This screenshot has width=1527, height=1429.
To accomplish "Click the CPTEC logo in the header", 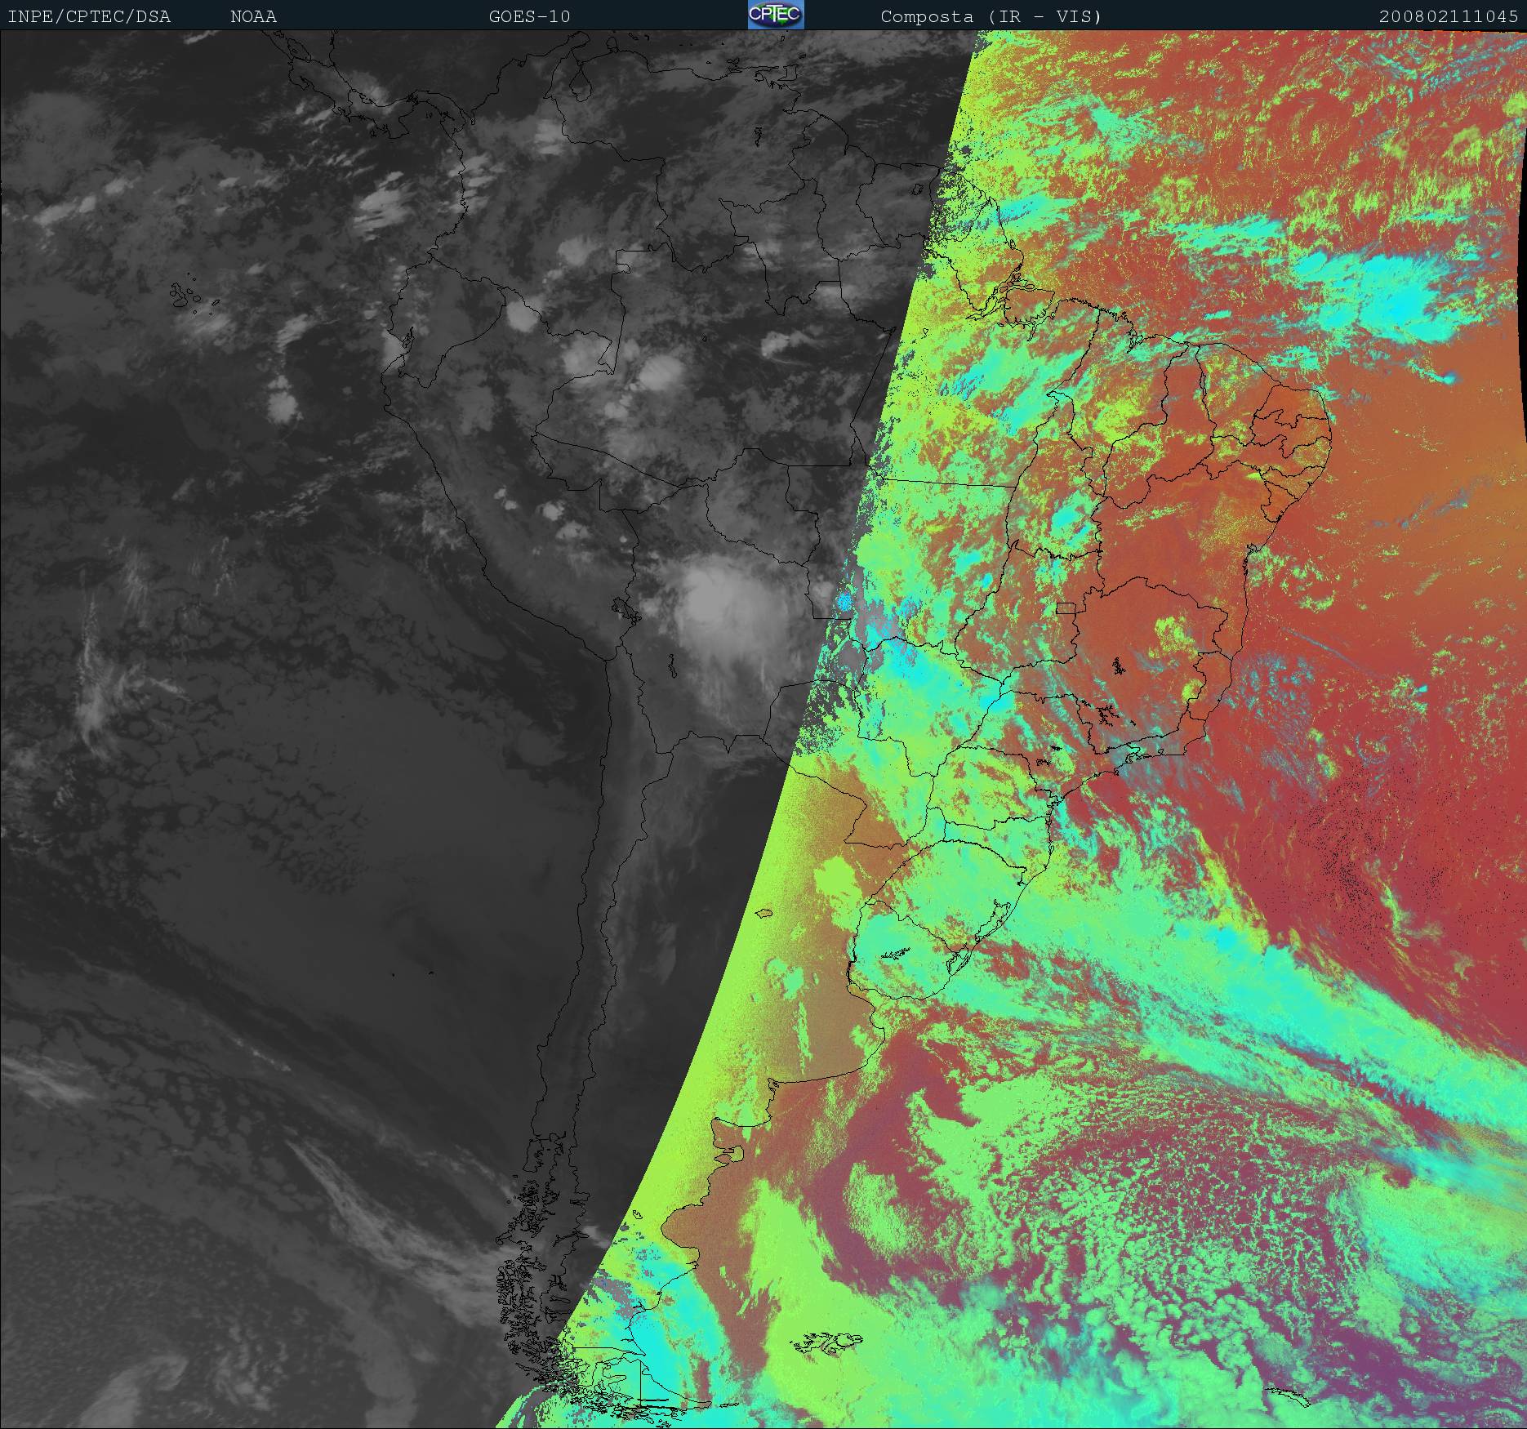I will click(776, 15).
